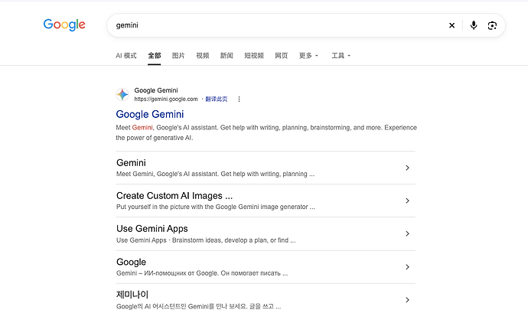Open the 视频 videos tab
This screenshot has height=310, width=528.
pos(203,56)
